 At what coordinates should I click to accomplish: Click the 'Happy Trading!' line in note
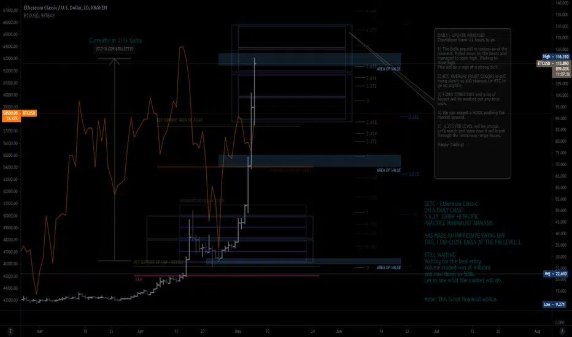point(451,145)
